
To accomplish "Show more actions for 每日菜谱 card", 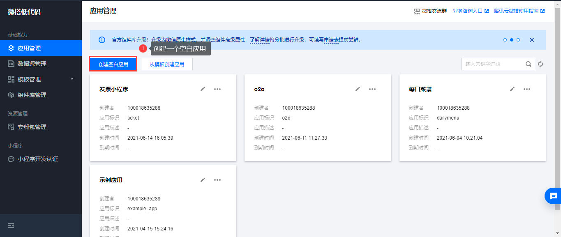I will pyautogui.click(x=527, y=89).
